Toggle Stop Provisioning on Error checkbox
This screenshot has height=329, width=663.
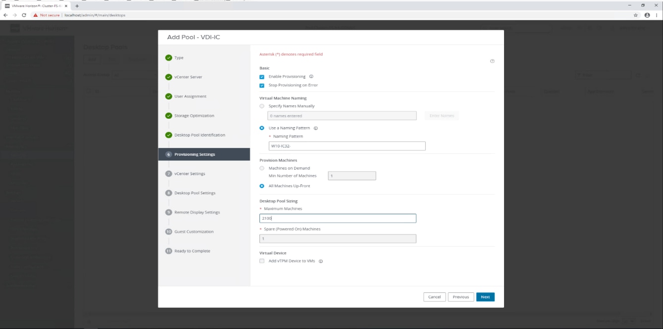(262, 85)
